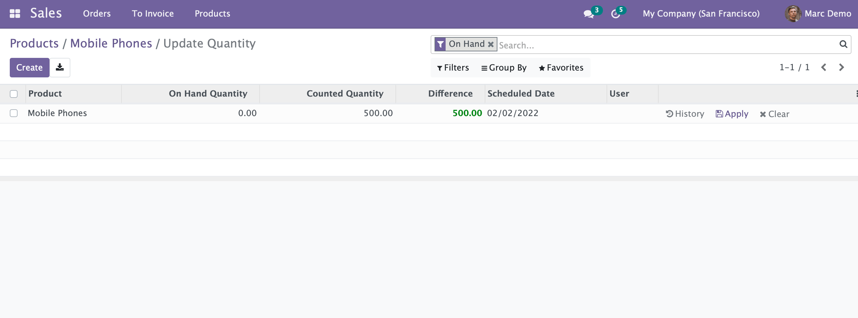The height and width of the screenshot is (318, 858).
Task: Open the Favorites dropdown
Action: point(561,68)
